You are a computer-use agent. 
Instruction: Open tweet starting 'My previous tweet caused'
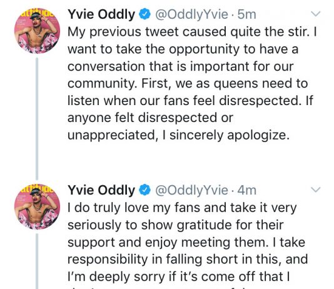click(x=193, y=83)
